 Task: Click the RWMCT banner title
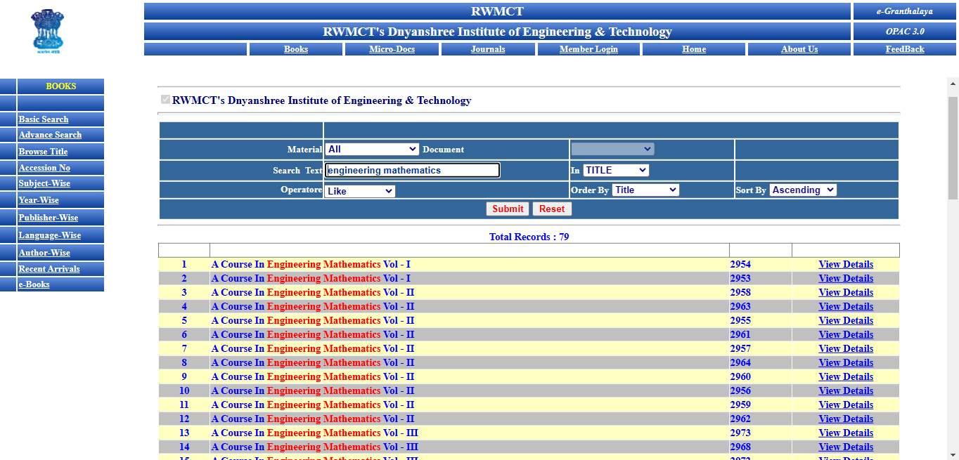point(497,11)
